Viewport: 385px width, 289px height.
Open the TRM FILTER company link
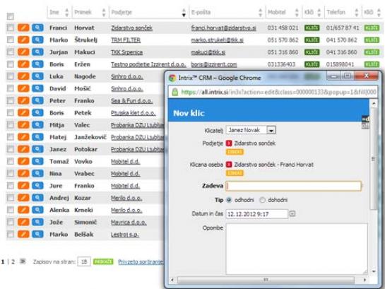126,40
